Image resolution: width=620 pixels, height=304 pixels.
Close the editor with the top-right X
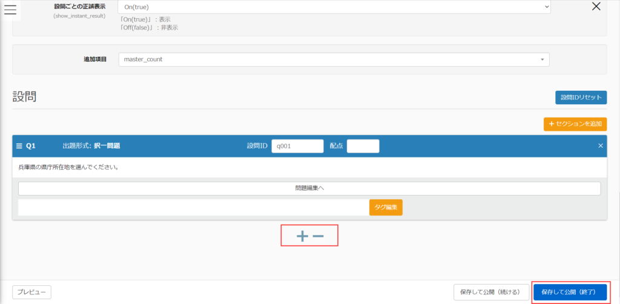coord(596,7)
